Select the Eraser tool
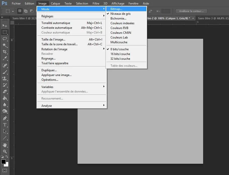The height and width of the screenshot is (175, 229). coord(5,91)
